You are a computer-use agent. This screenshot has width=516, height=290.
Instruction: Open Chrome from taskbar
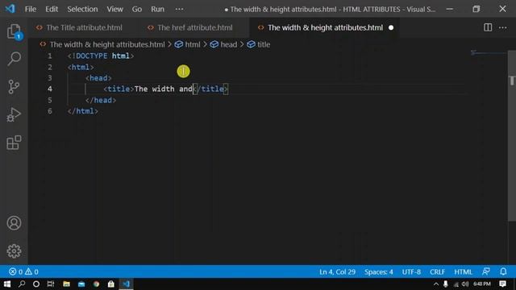click(96, 284)
